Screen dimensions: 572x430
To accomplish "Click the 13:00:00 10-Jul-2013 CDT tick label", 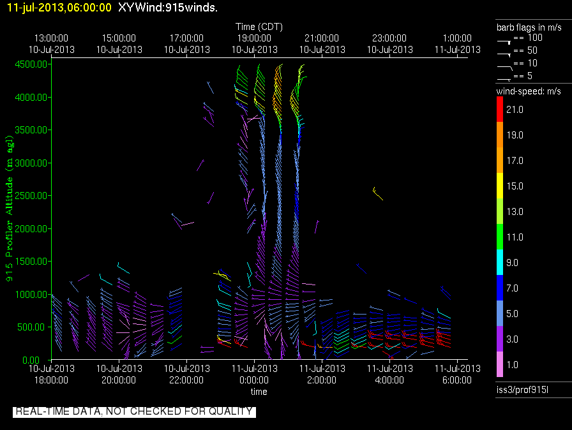I will pyautogui.click(x=52, y=44).
